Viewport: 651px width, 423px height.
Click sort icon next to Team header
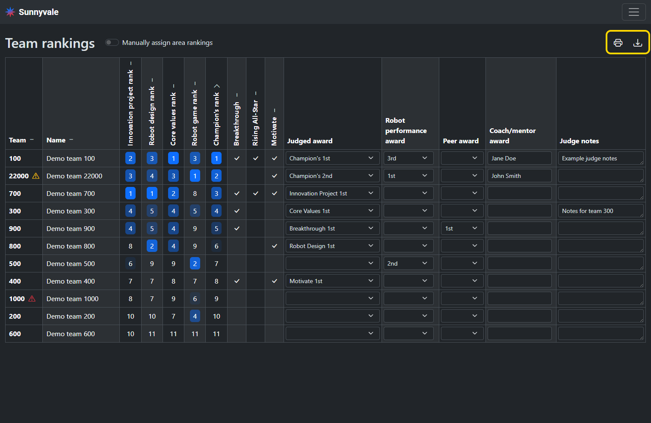[32, 140]
